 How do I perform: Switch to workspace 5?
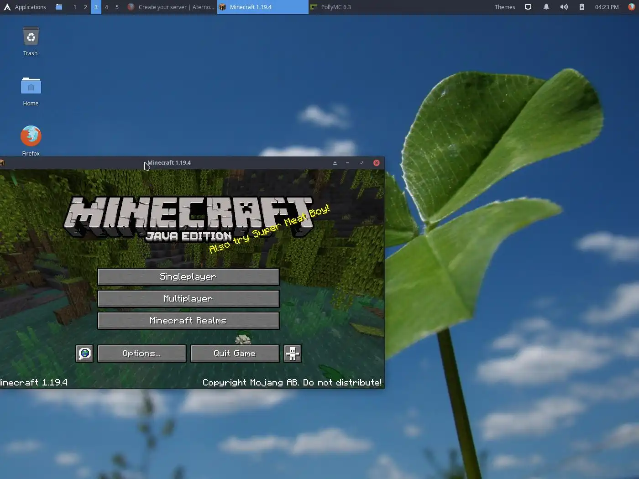tap(117, 7)
